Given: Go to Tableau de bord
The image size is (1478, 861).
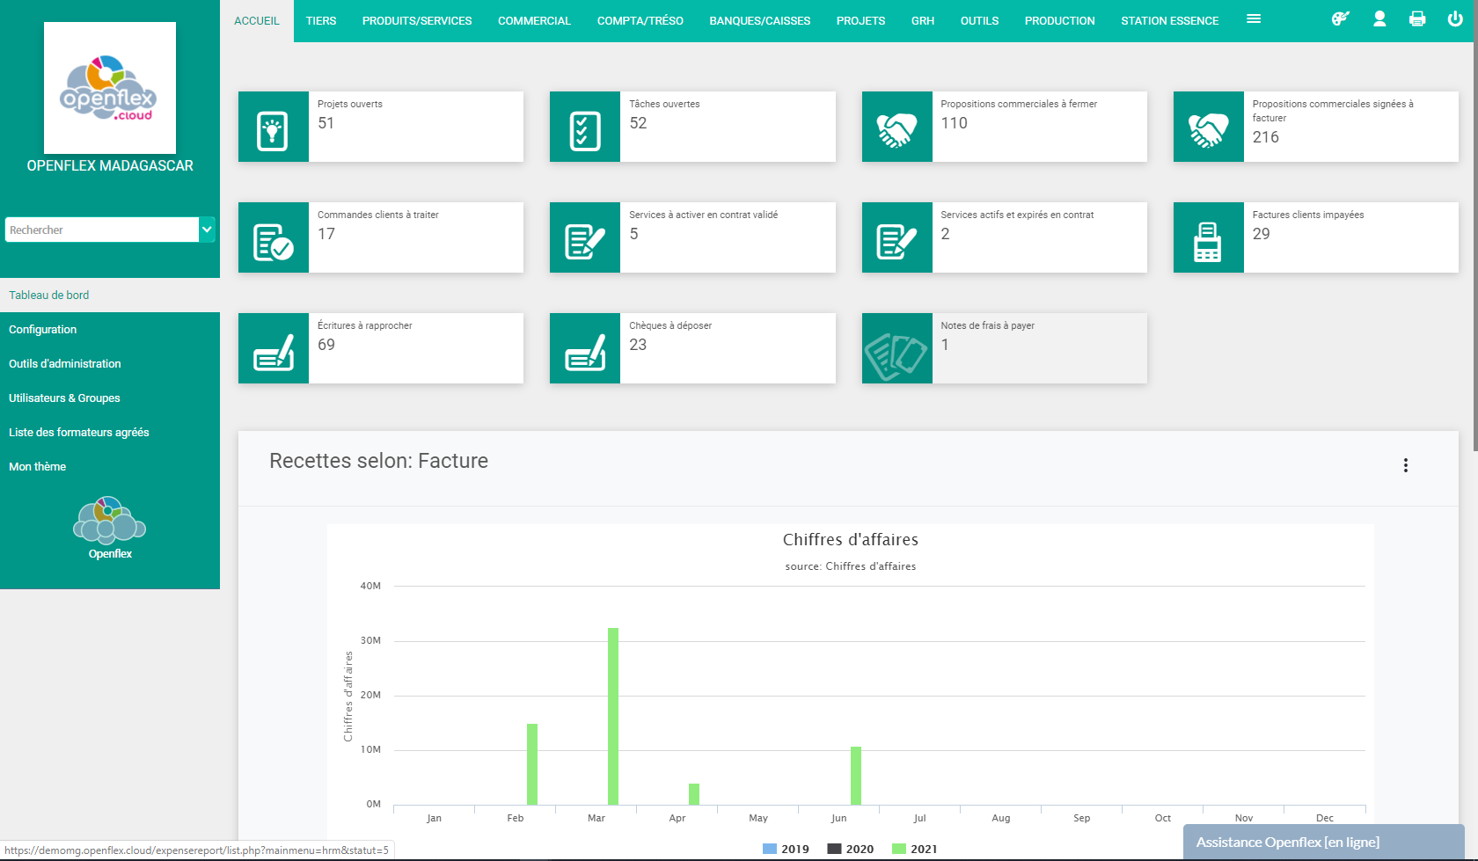Looking at the screenshot, I should coord(110,295).
